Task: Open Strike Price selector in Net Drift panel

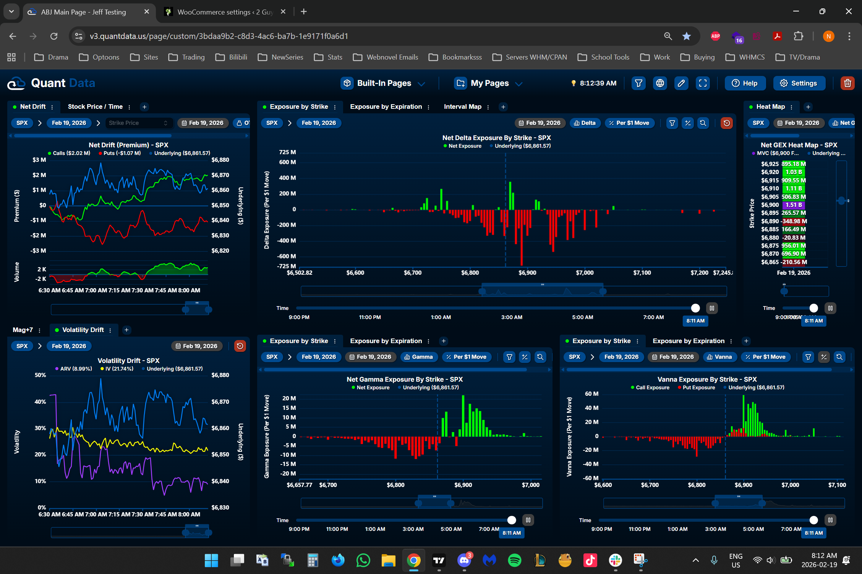Action: [138, 123]
